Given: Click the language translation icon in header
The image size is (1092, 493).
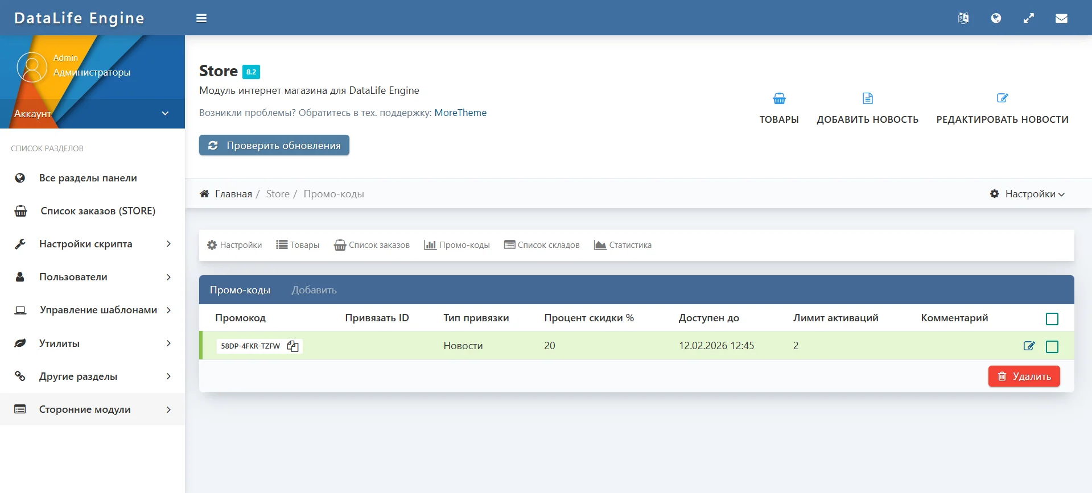Looking at the screenshot, I should point(963,18).
